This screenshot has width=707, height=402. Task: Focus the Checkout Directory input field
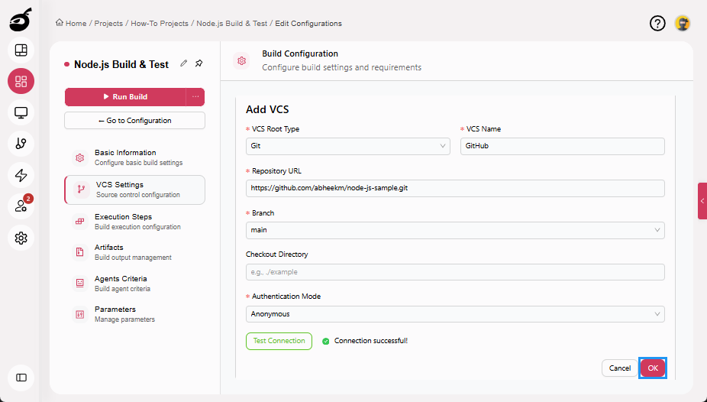455,272
